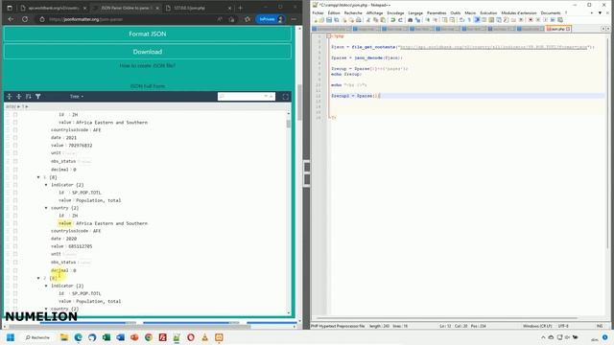Click the Format JSON button
Screen dimensions: 614x345
(148, 34)
